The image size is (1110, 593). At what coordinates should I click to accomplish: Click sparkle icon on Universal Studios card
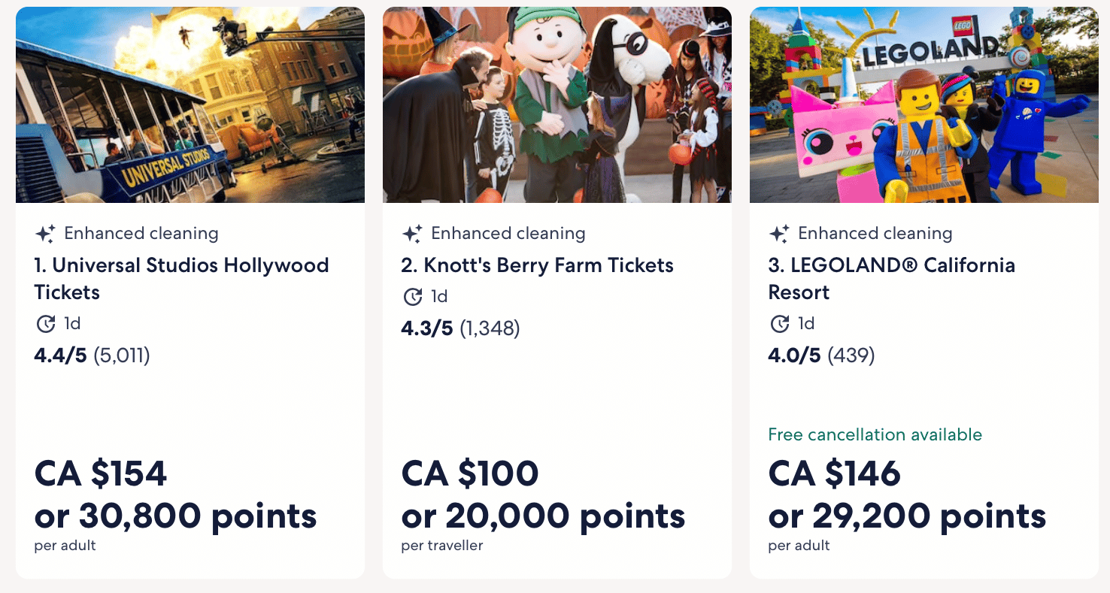point(45,234)
